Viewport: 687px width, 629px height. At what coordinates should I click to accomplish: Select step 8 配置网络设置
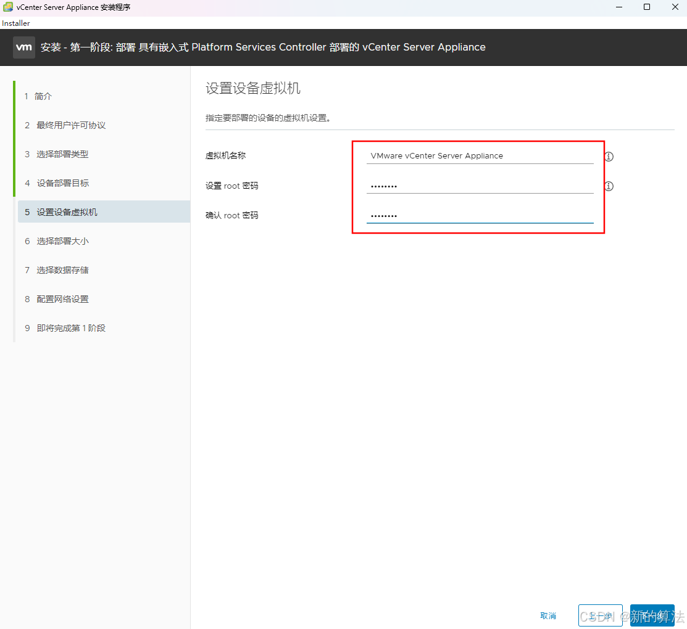(x=57, y=299)
